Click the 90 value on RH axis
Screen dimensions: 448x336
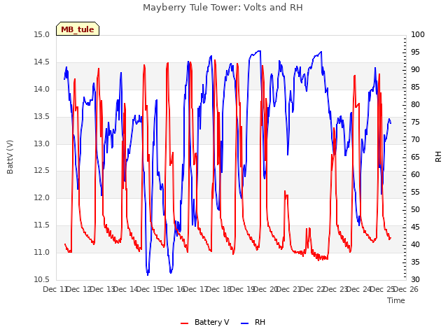(415, 69)
